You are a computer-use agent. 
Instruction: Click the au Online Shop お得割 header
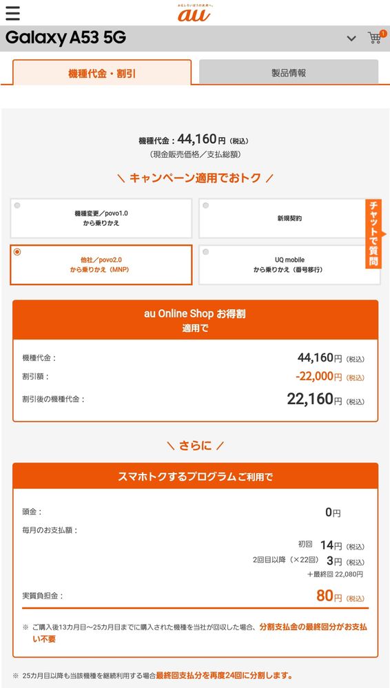(x=195, y=320)
